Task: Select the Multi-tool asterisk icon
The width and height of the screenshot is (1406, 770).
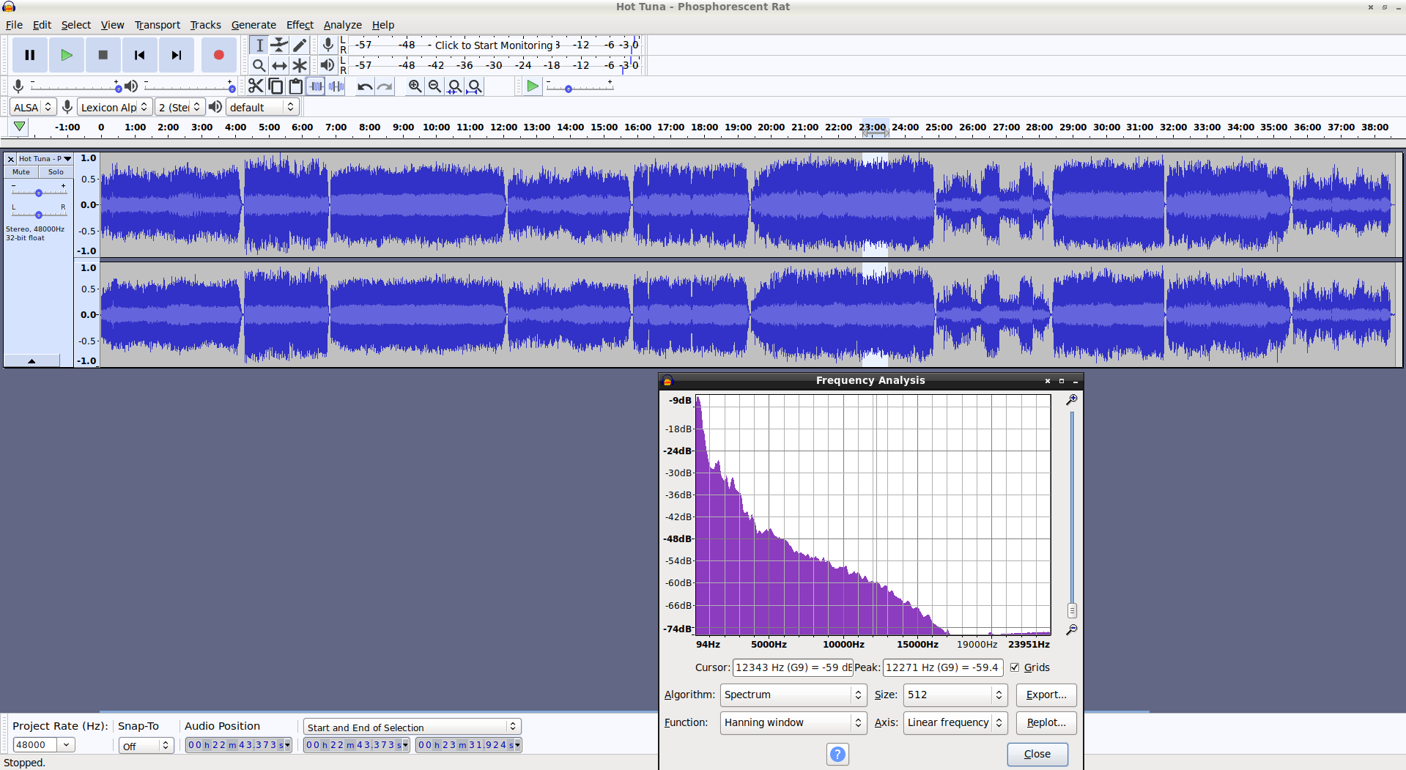Action: tap(300, 65)
